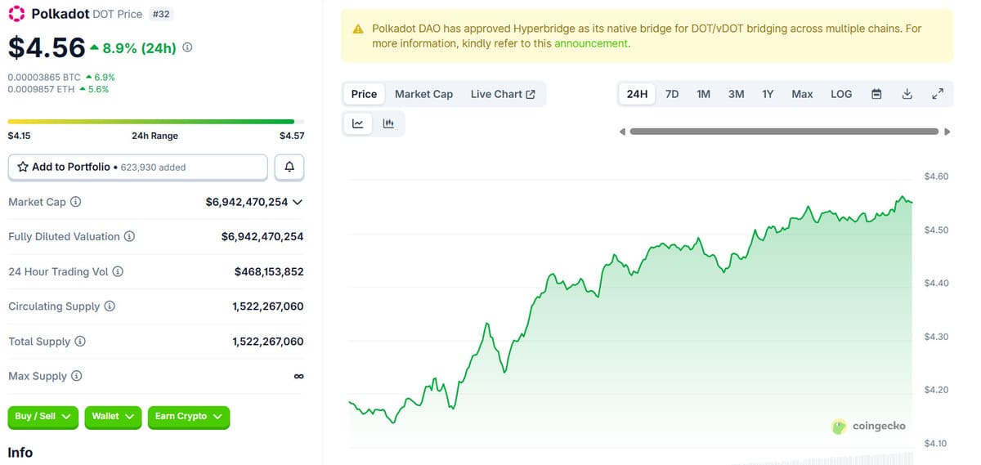Screen dimensions: 981x465
Task: Open the Live Chart tab
Action: coord(503,94)
